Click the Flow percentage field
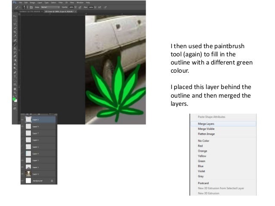This screenshot has height=206, width=275. (91, 7)
